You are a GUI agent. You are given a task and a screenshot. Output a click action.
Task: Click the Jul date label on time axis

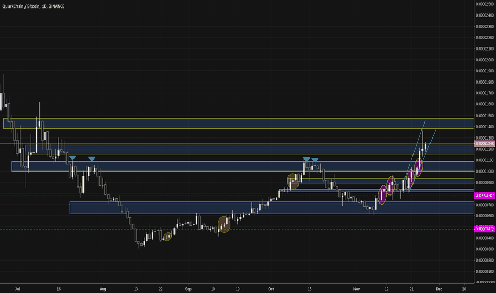18,289
